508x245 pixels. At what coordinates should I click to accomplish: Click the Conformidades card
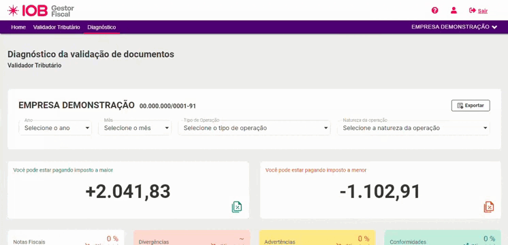(443, 238)
